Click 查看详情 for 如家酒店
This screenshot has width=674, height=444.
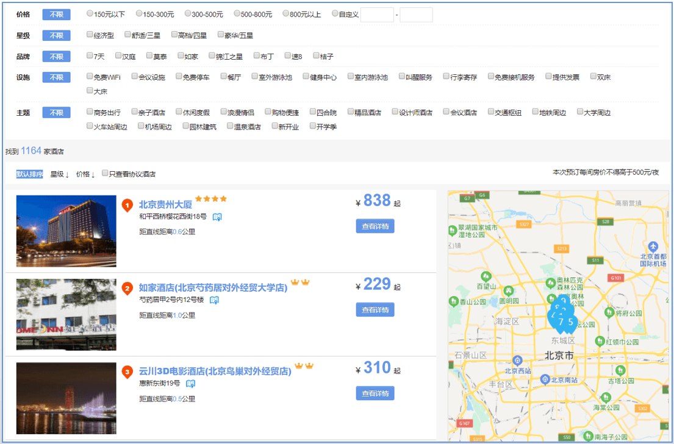point(375,309)
